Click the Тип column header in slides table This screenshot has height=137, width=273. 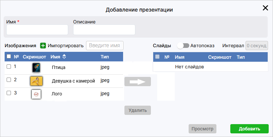pyautogui.click(x=241, y=57)
